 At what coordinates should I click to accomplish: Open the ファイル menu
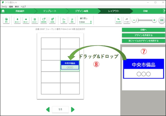[4, 7]
